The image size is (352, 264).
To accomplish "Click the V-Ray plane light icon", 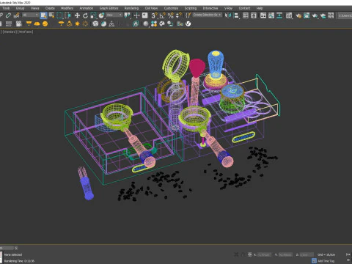I will 29,23.
